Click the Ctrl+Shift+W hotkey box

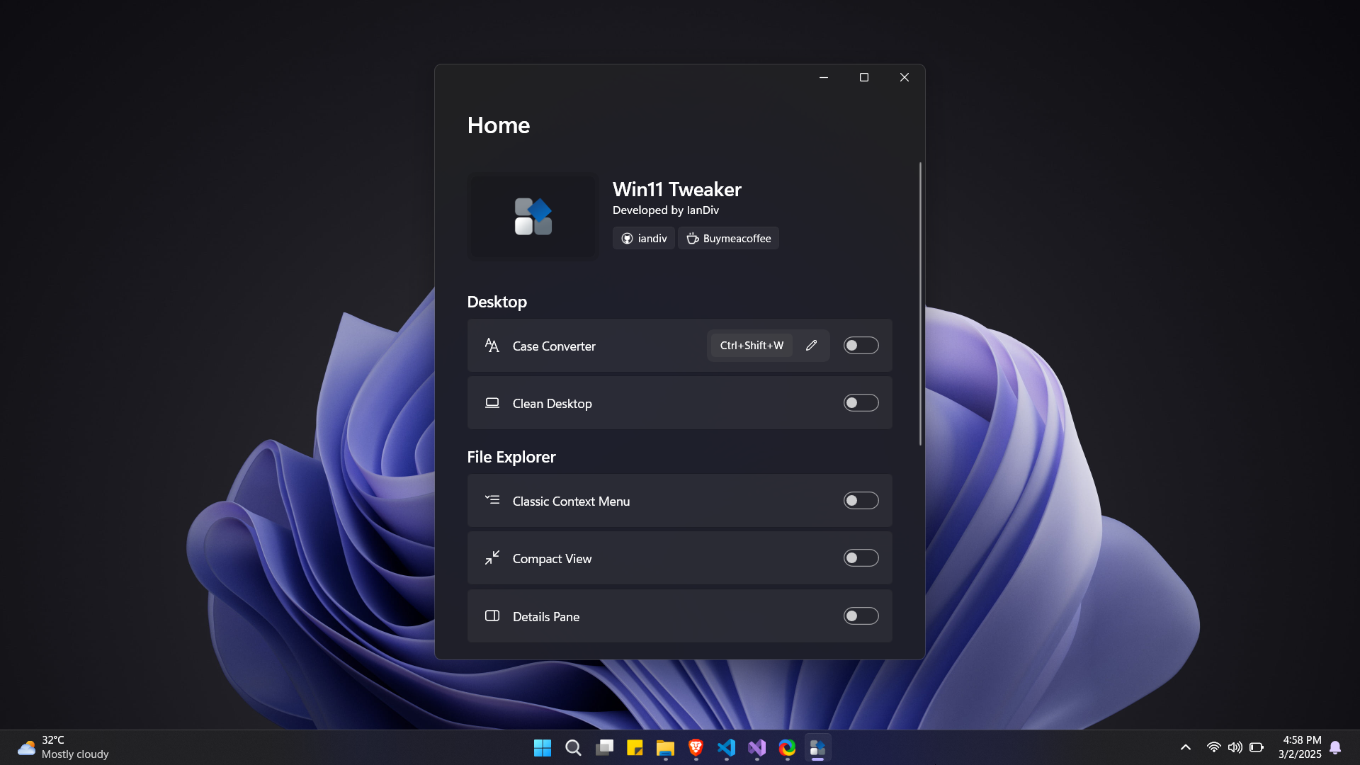[x=752, y=346]
